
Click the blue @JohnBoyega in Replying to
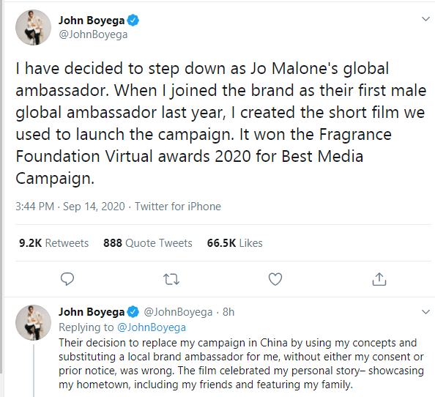152,327
